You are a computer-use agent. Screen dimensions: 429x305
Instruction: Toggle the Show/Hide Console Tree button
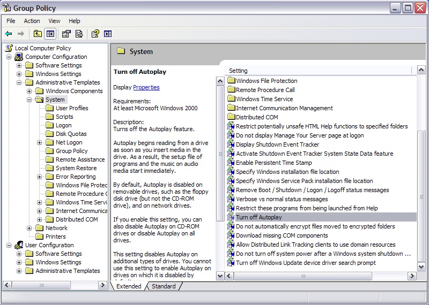click(50, 34)
